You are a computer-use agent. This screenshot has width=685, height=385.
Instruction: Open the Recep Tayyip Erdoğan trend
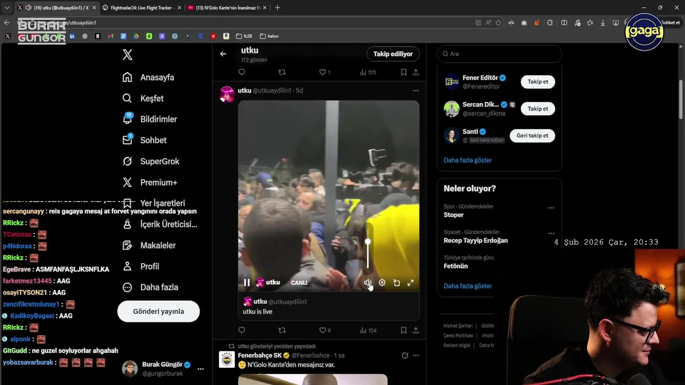point(476,241)
